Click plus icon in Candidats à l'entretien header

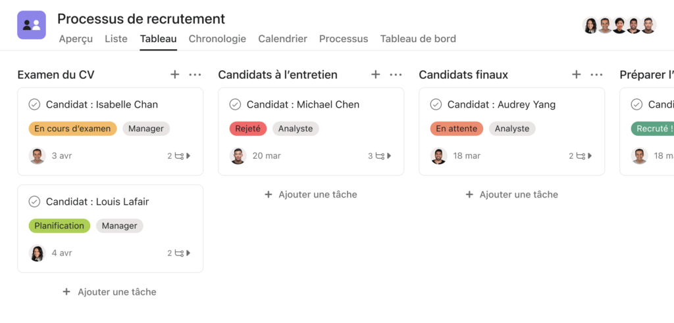376,75
